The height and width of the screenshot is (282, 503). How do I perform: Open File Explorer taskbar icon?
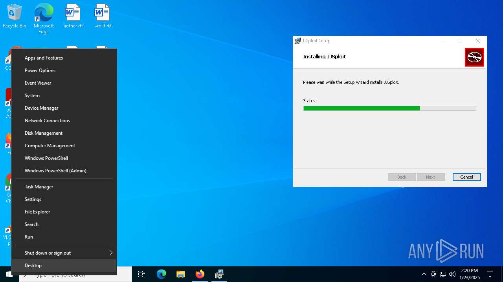click(x=181, y=274)
